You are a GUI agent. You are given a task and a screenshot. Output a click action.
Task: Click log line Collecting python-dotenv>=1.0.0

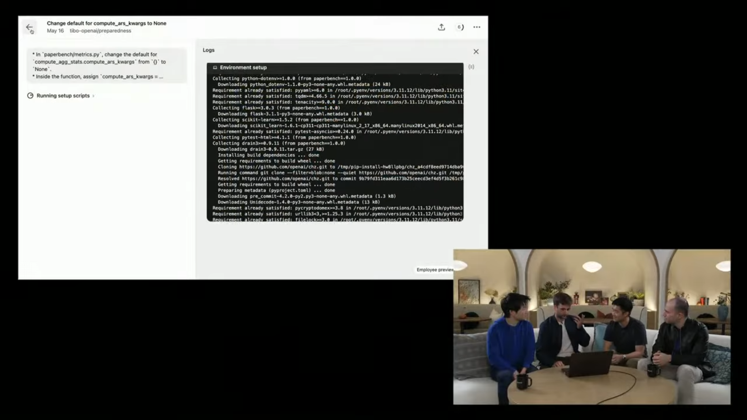click(x=287, y=79)
